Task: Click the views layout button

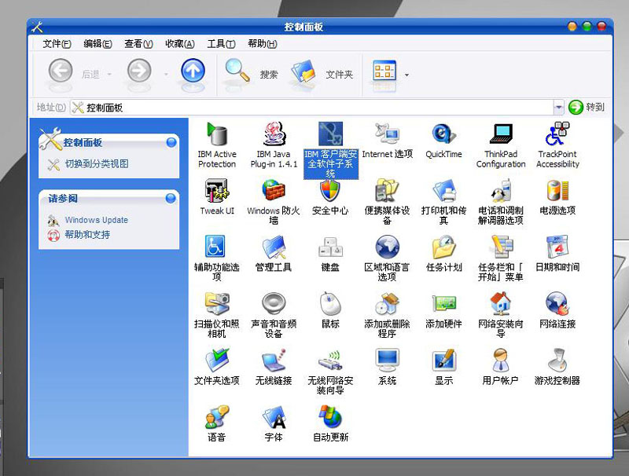Action: [384, 71]
